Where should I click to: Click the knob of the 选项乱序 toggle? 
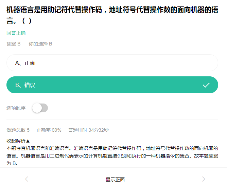[x=37, y=108]
